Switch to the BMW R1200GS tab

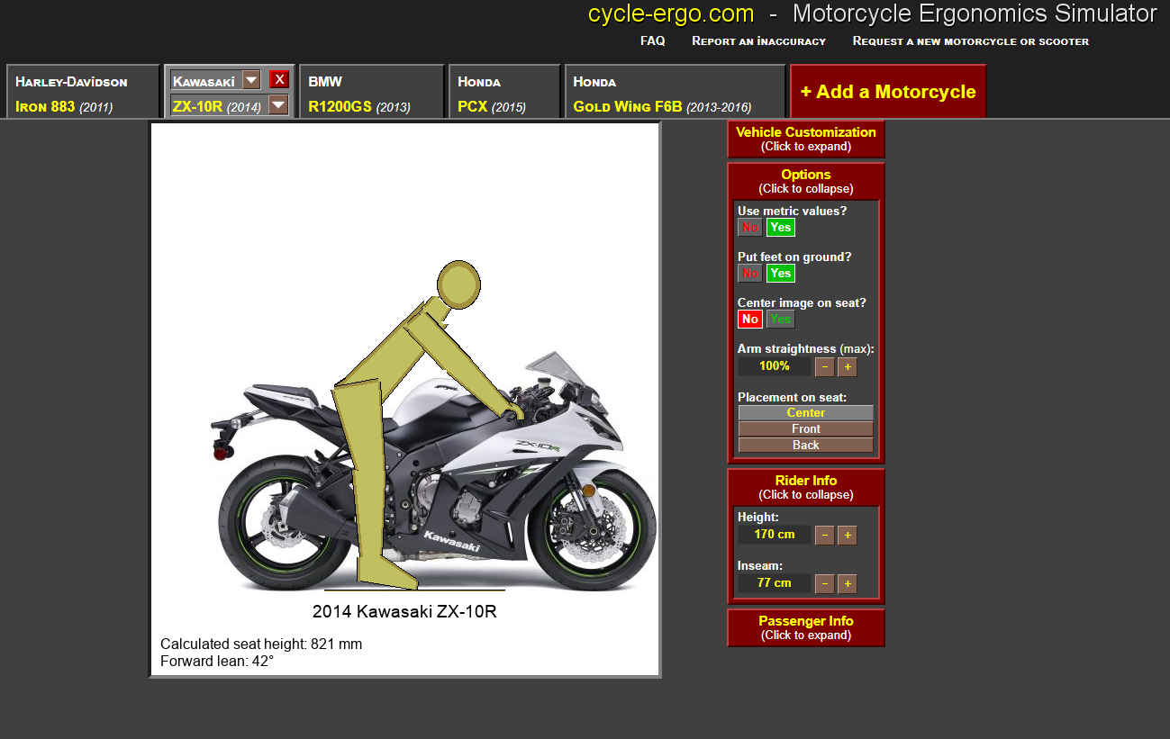[372, 92]
